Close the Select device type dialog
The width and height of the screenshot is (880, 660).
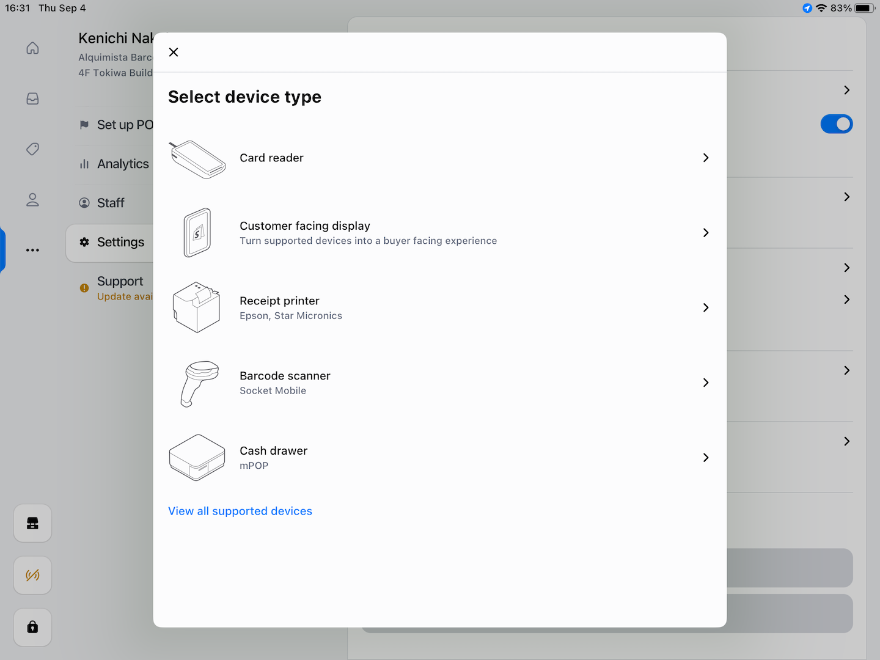tap(174, 53)
